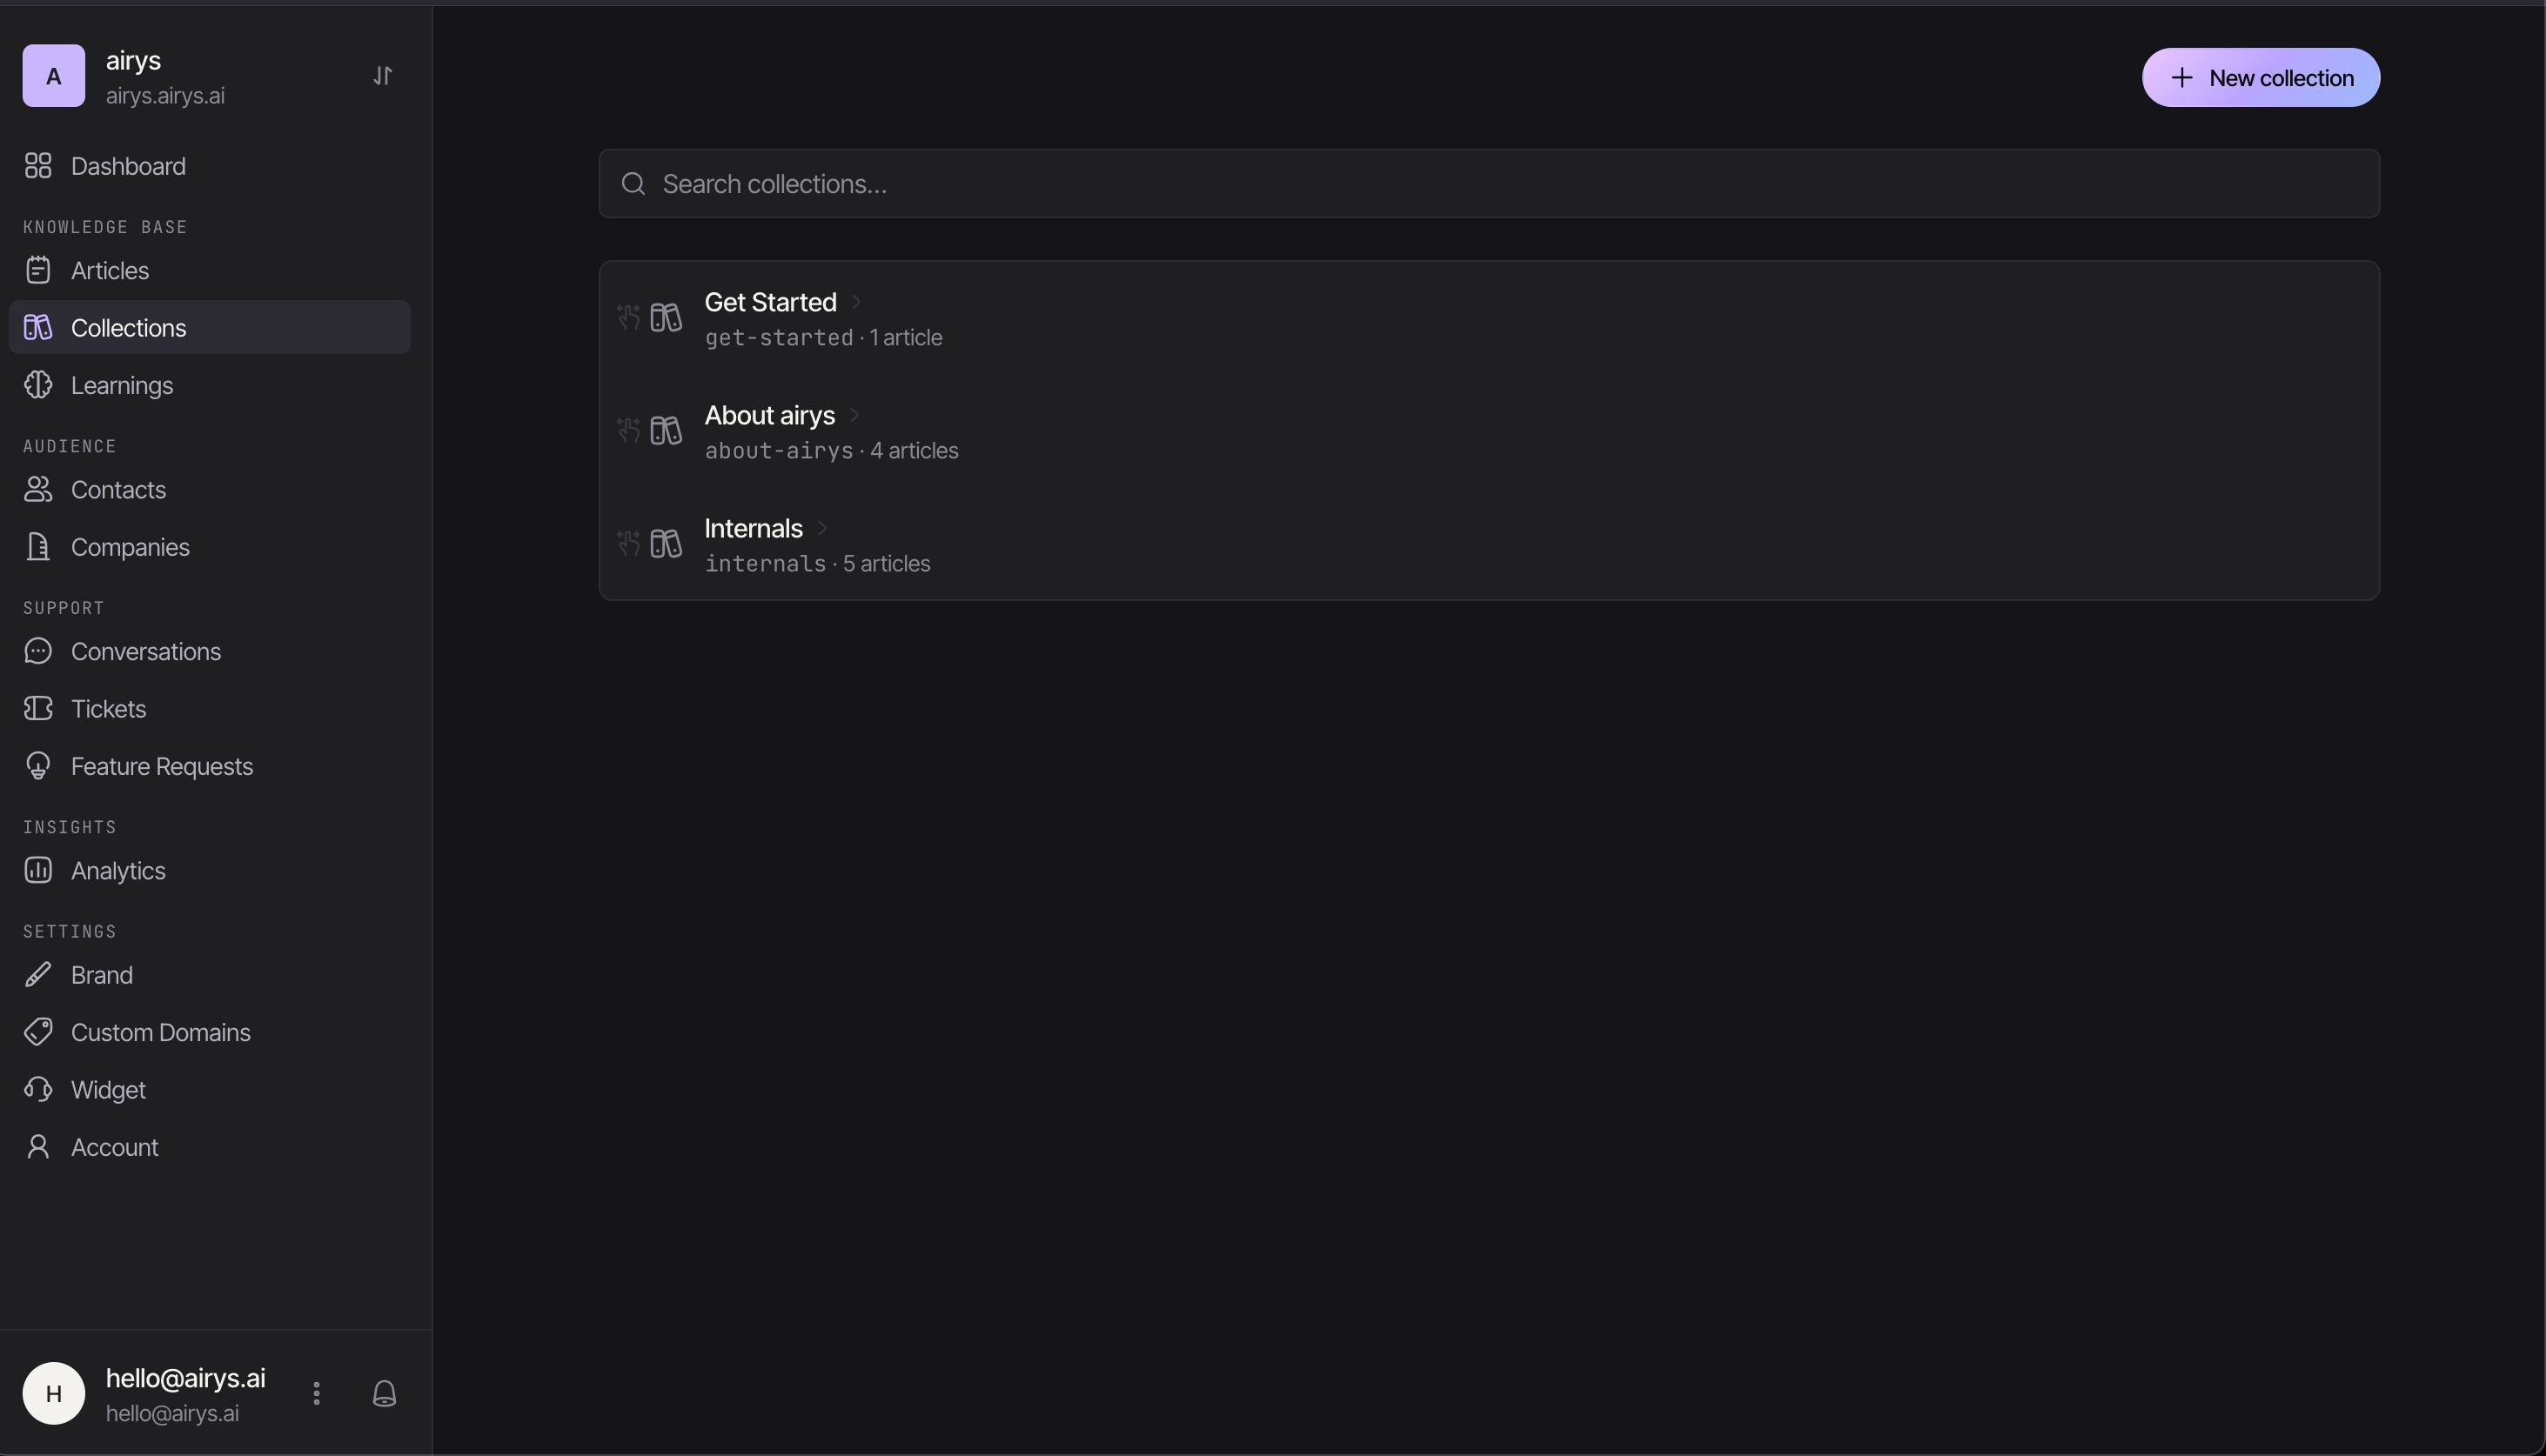This screenshot has height=1456, width=2546.
Task: Open the notifications bell icon
Action: point(384,1393)
